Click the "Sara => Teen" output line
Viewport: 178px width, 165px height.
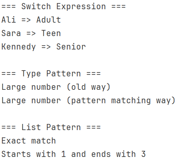[x=31, y=33]
